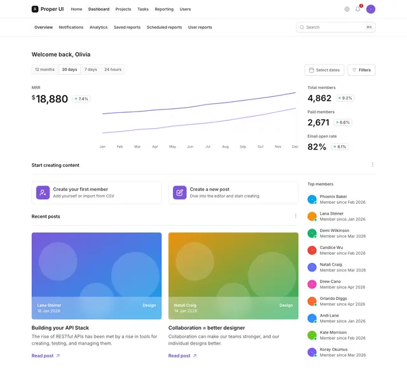Switch to the Notifications tab
The height and width of the screenshot is (386, 407).
71,27
